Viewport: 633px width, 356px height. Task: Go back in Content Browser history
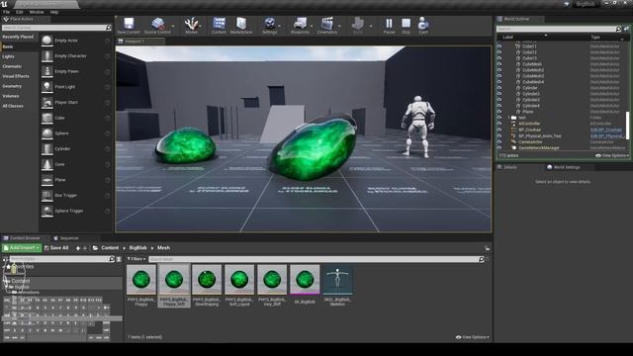[78, 248]
